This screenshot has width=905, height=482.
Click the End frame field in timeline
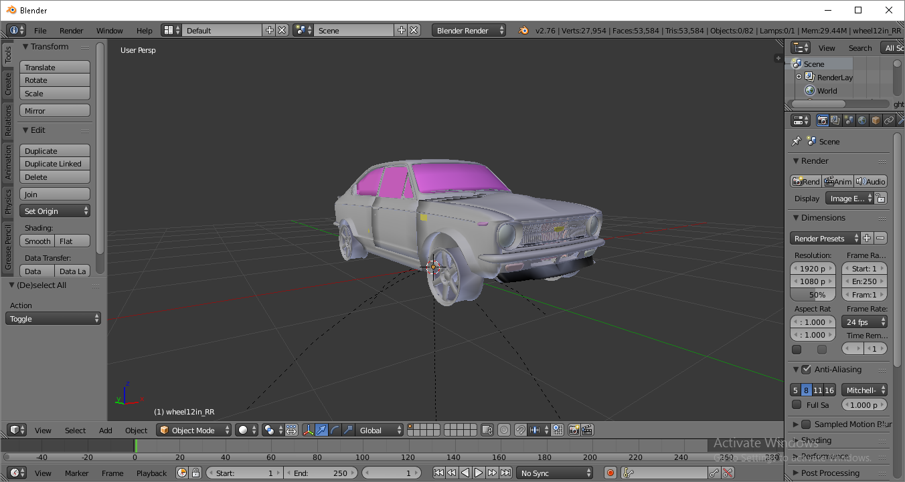(321, 473)
